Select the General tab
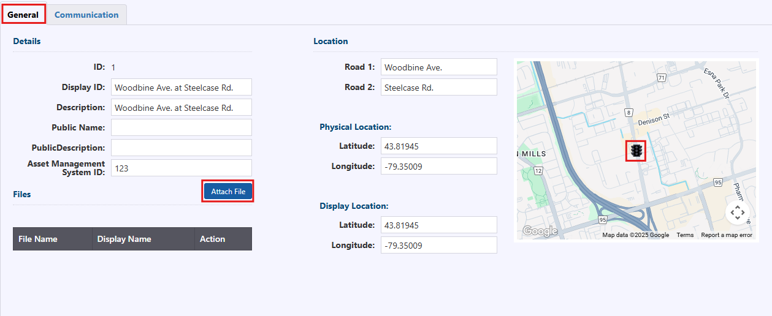The height and width of the screenshot is (316, 772). pos(23,15)
